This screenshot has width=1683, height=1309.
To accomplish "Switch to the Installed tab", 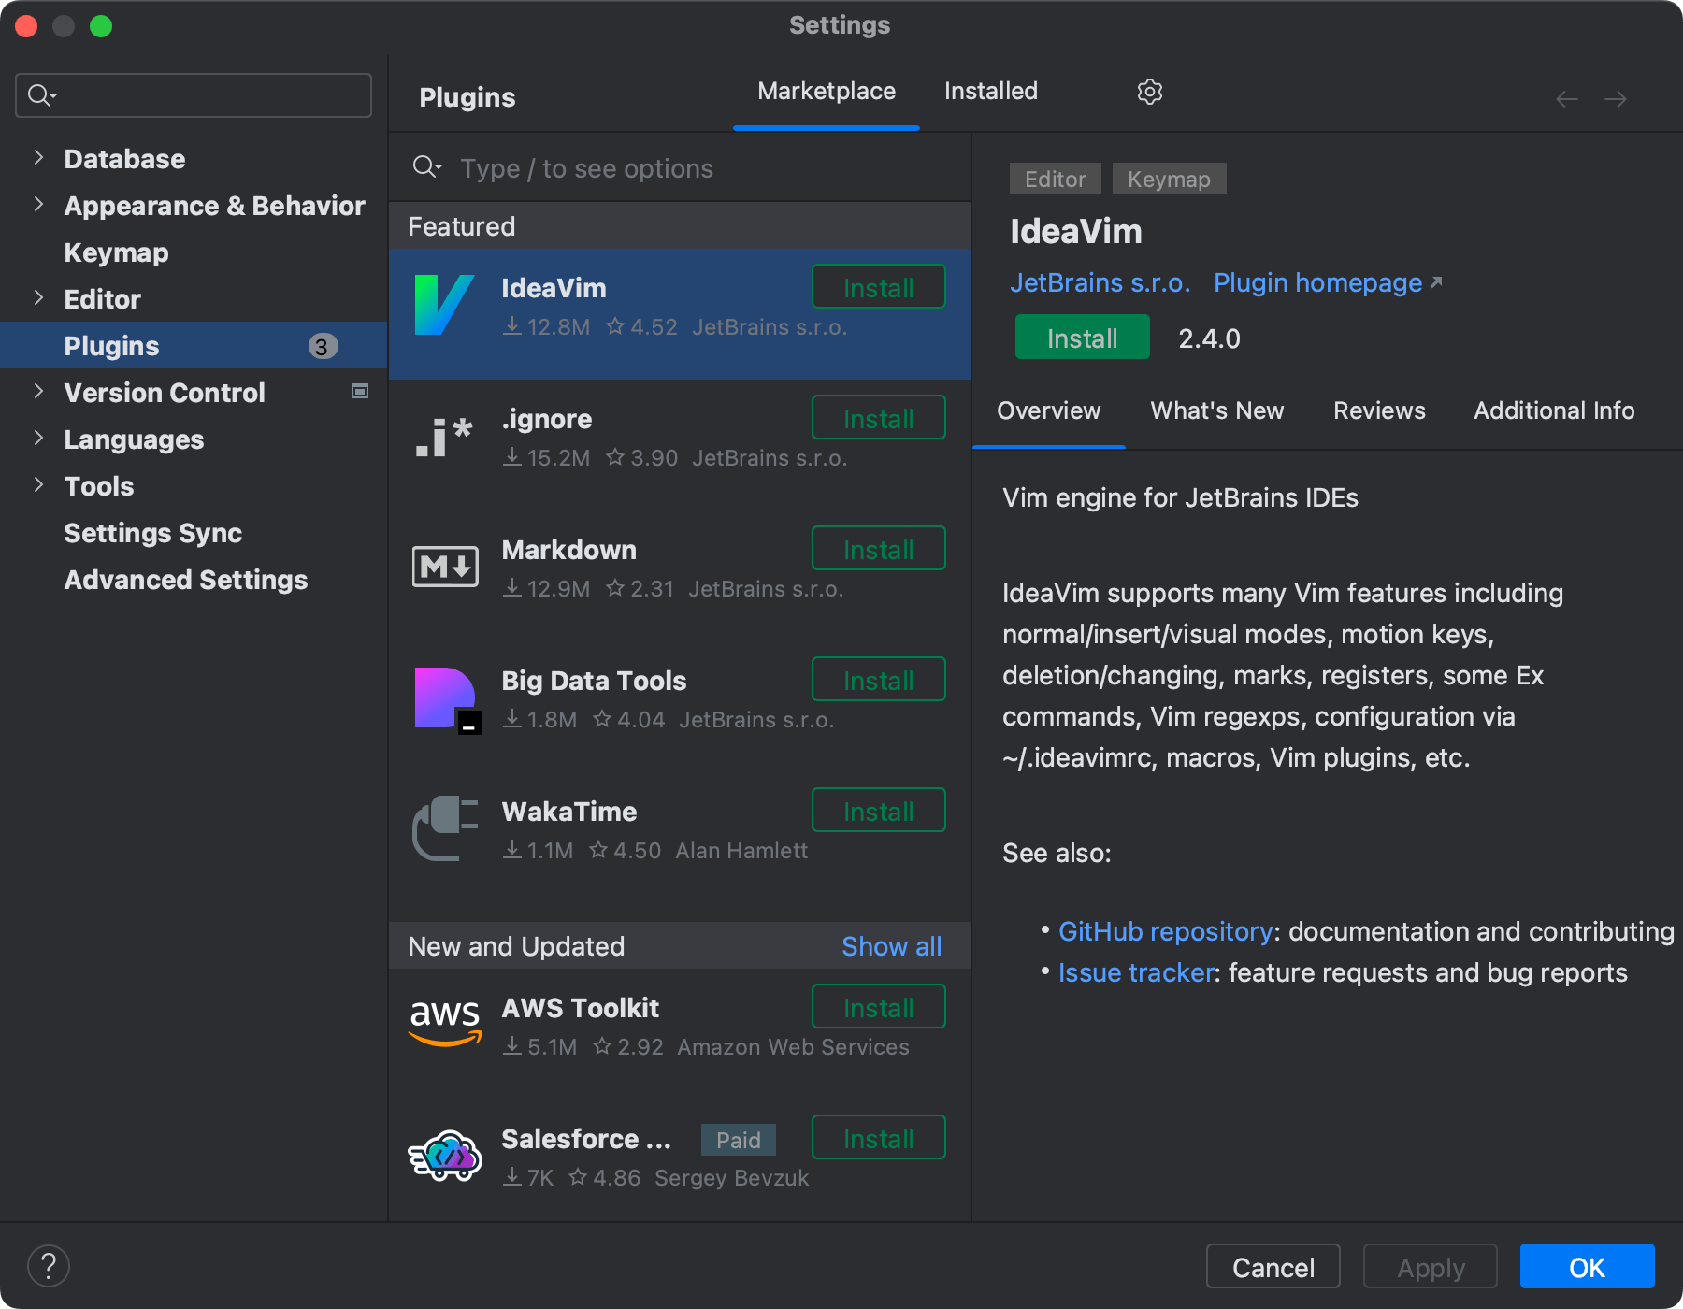I will (x=990, y=91).
